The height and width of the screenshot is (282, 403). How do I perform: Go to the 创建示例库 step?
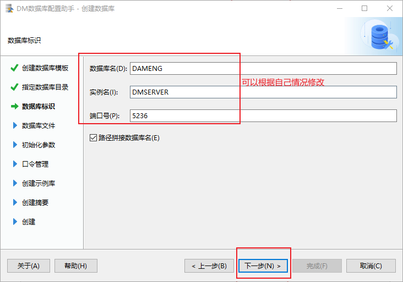(39, 184)
